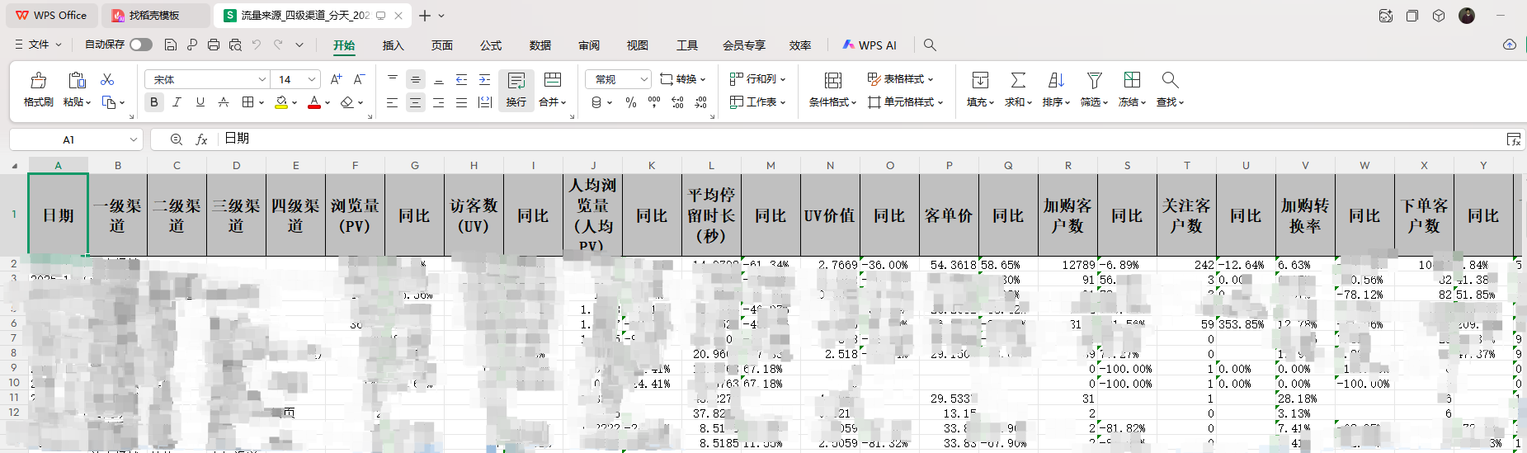Viewport: 1527px width, 453px height.
Task: Click the Sum (求和) sigma icon
Action: coord(1018,80)
